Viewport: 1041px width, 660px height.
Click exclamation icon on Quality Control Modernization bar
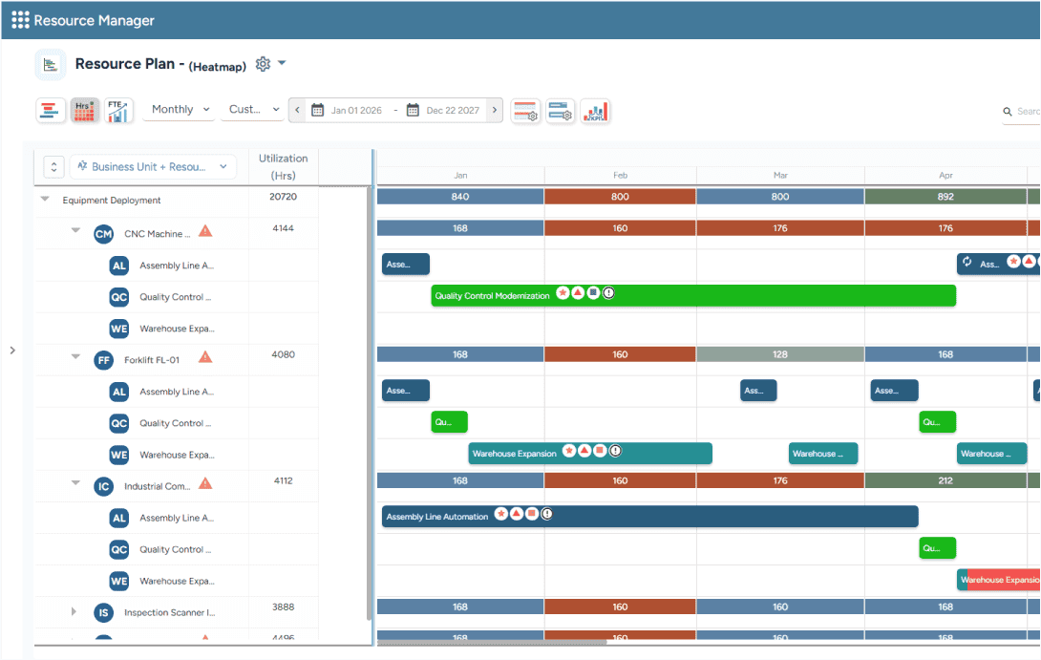click(608, 293)
